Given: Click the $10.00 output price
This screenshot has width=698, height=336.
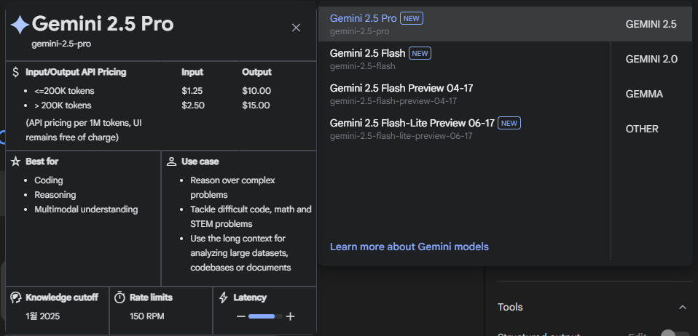Looking at the screenshot, I should [256, 91].
